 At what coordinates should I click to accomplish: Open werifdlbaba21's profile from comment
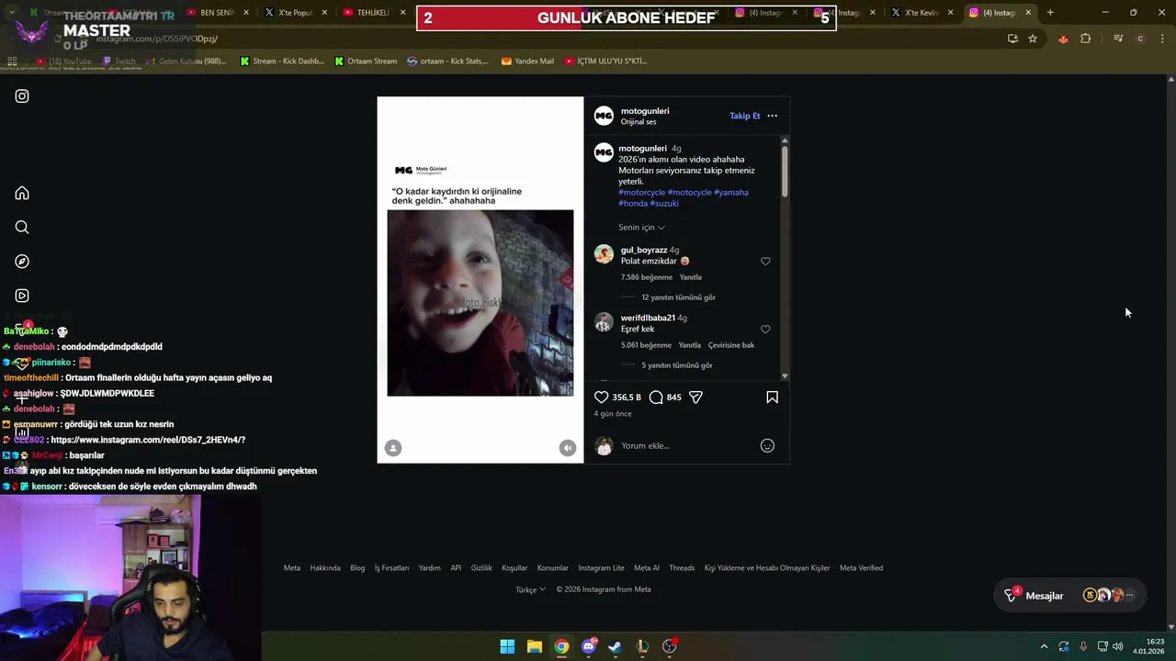tap(648, 318)
